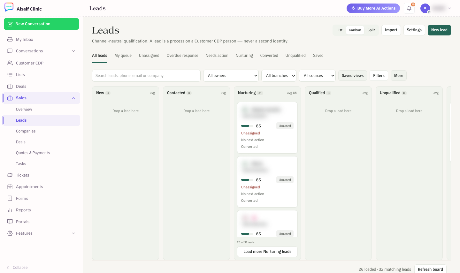Screen dimensions: 460x273
Task: Open Deals under the Sales submenu
Action: [21, 142]
